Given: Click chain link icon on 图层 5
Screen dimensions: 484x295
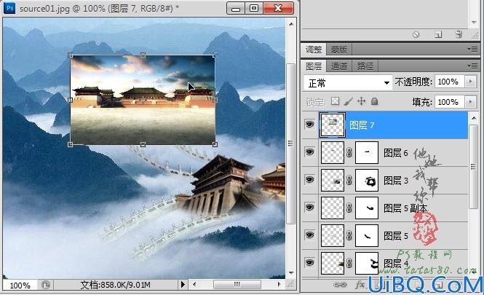Looking at the screenshot, I should click(349, 236).
